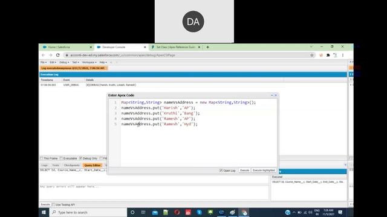387x217 pixels.
Task: Open the green notepad app on the taskbar
Action: (x=166, y=212)
